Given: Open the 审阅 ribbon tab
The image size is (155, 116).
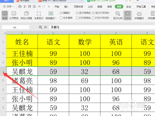Looking at the screenshot, I should (x=109, y=7).
